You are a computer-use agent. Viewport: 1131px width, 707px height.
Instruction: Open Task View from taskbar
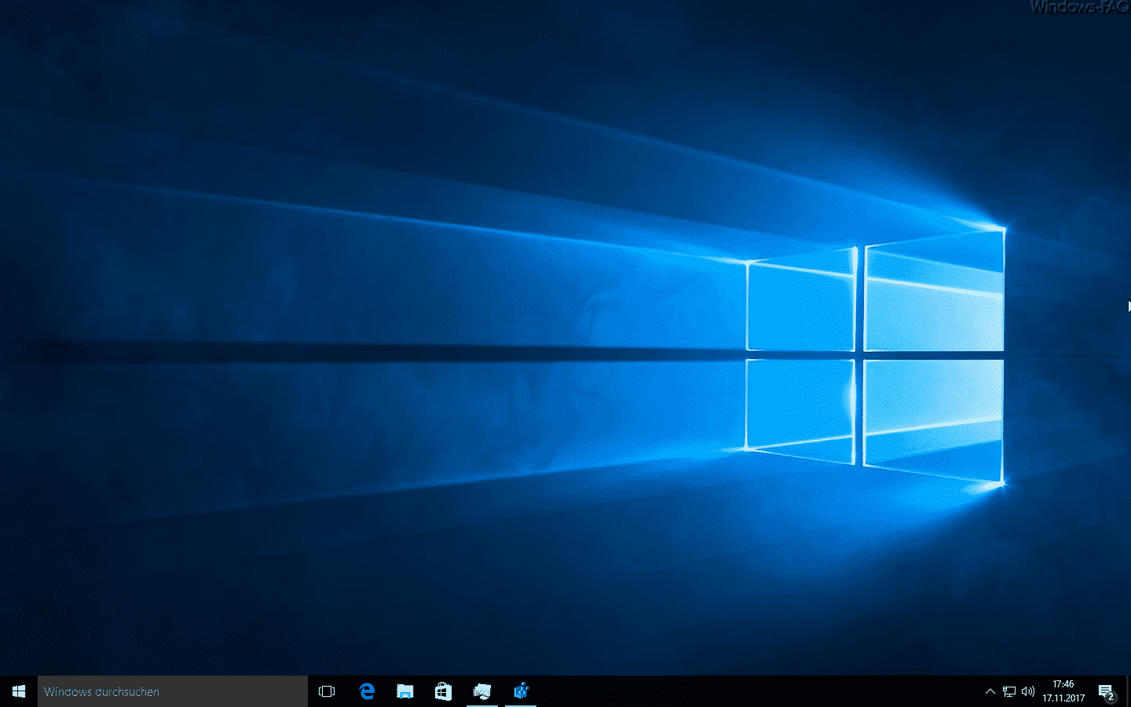[327, 691]
